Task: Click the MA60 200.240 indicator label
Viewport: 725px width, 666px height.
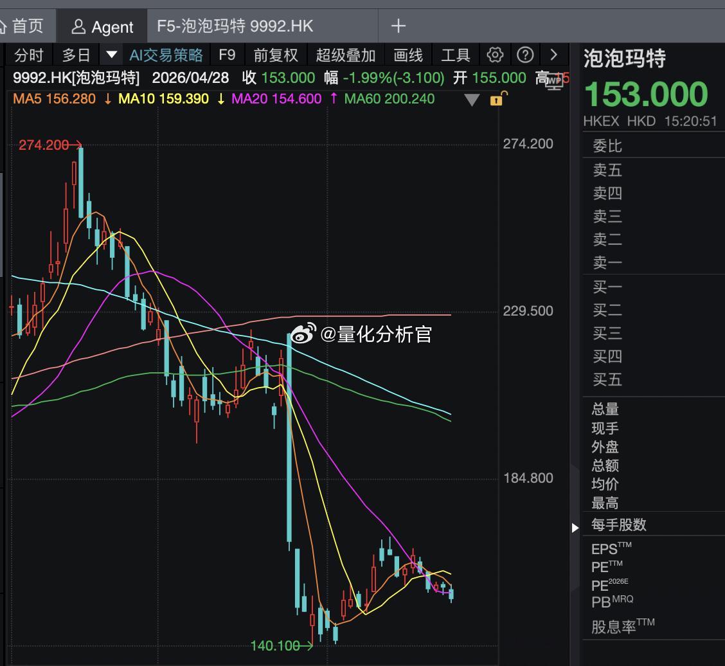Action: pos(389,98)
